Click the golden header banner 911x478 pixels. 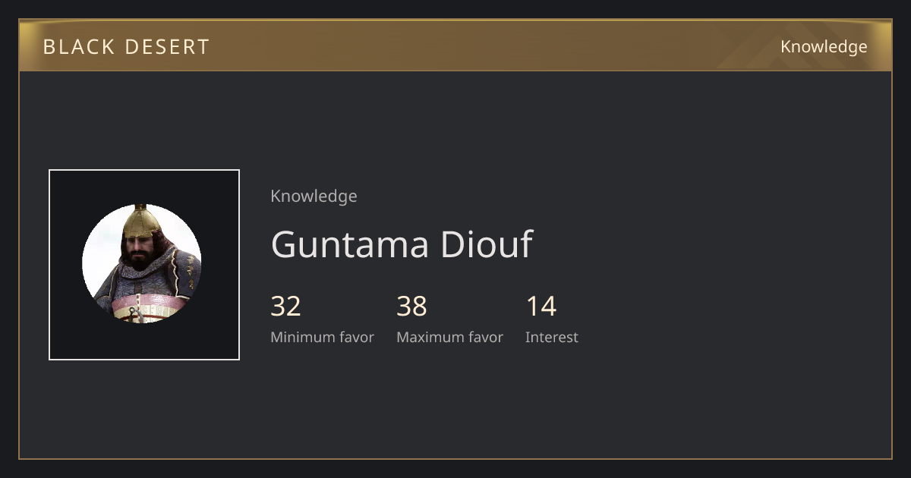coord(455,46)
